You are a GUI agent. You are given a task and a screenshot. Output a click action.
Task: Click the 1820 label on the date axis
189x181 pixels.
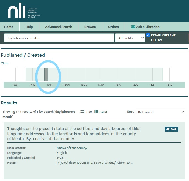135,85
